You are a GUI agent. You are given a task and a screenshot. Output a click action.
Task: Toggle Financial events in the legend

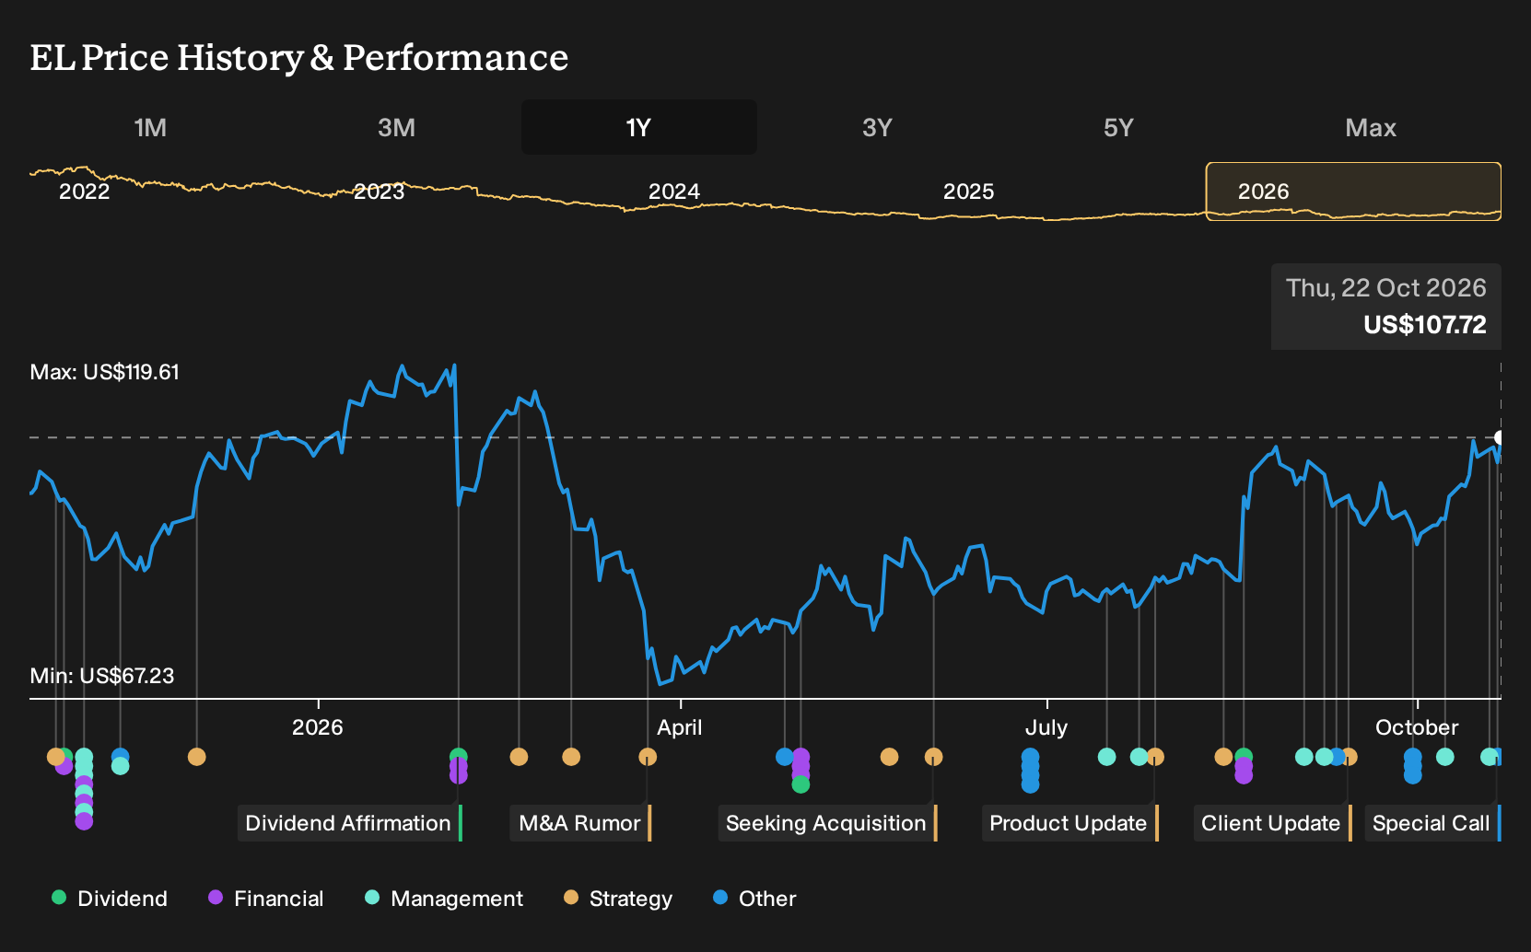pyautogui.click(x=266, y=899)
